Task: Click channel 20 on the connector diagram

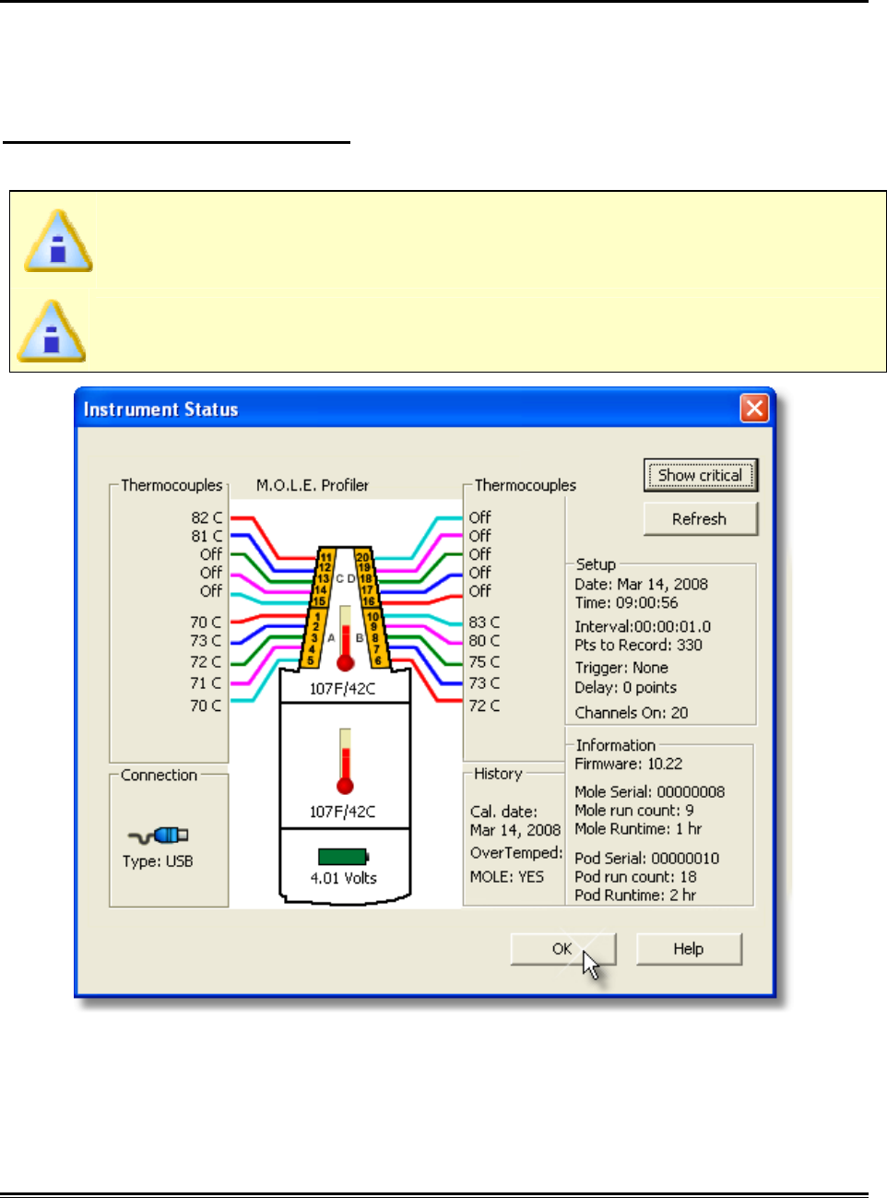Action: pyautogui.click(x=362, y=557)
